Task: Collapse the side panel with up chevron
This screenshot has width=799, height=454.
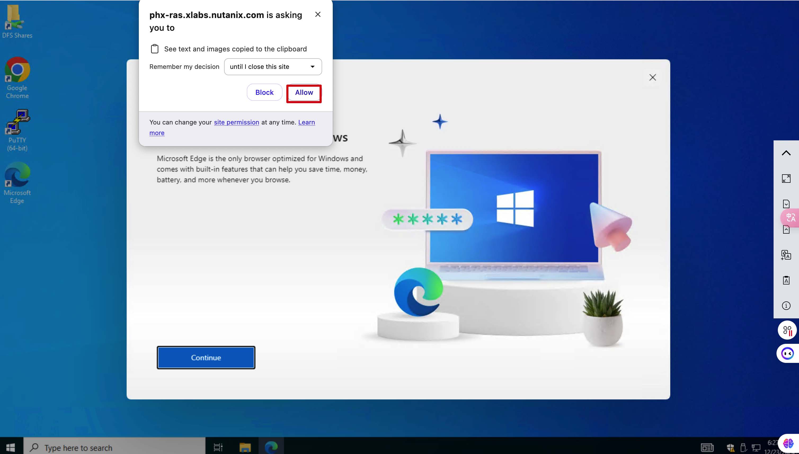Action: click(786, 153)
